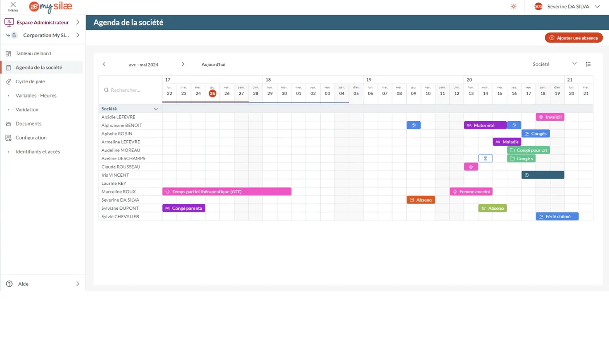The height and width of the screenshot is (342, 609).
Task: Open Severine DA SILVA orange Absence event
Action: (x=421, y=200)
